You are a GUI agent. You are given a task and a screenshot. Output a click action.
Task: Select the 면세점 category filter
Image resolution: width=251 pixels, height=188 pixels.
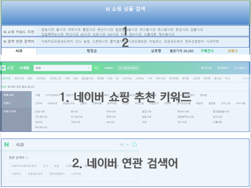click(203, 95)
